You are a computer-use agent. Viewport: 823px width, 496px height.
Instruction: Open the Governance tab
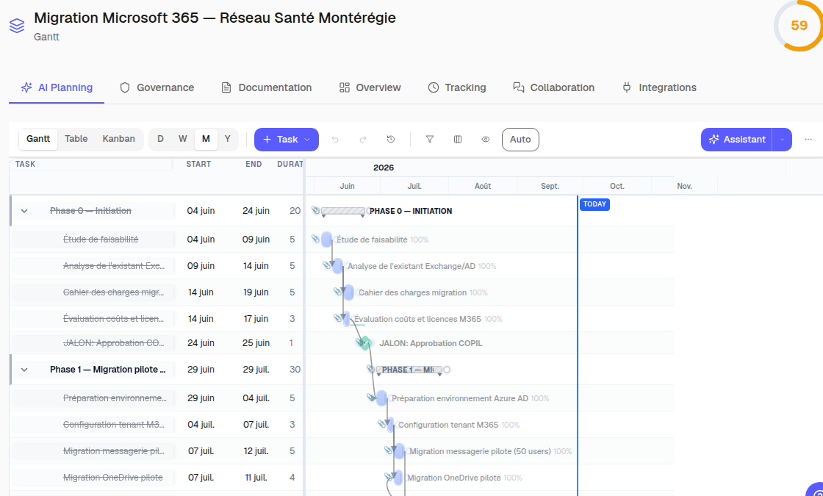point(157,87)
